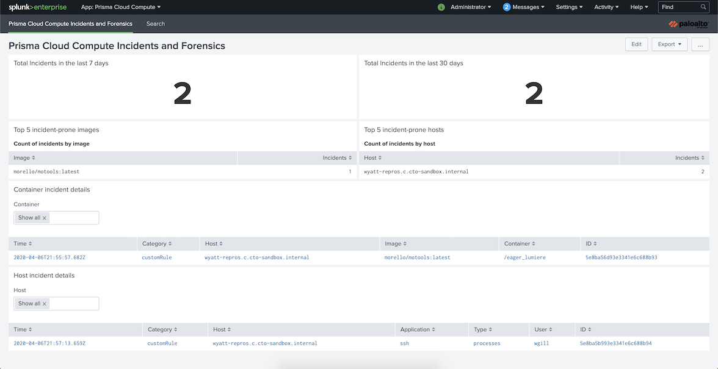Screen dimensions: 718x369
Task: Click the 30-day total incidents value
Action: tap(534, 94)
